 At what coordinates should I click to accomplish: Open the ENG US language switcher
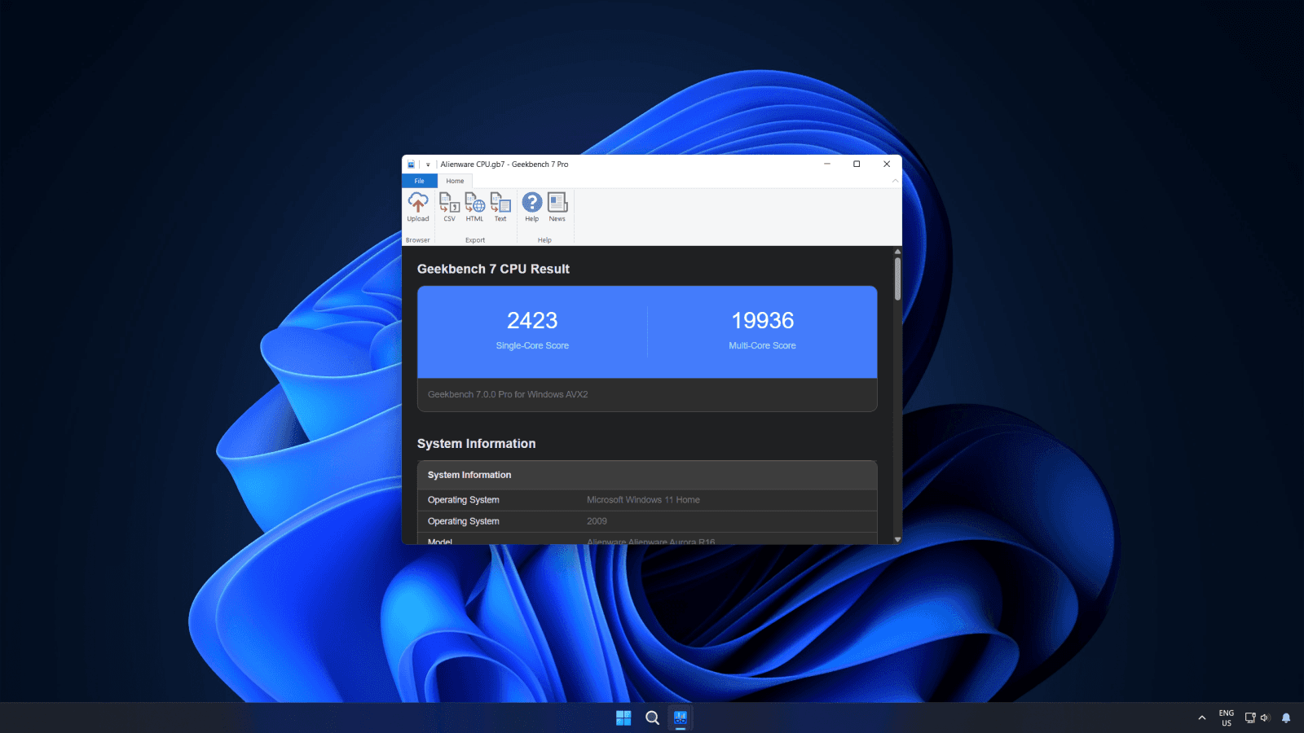[1227, 718]
